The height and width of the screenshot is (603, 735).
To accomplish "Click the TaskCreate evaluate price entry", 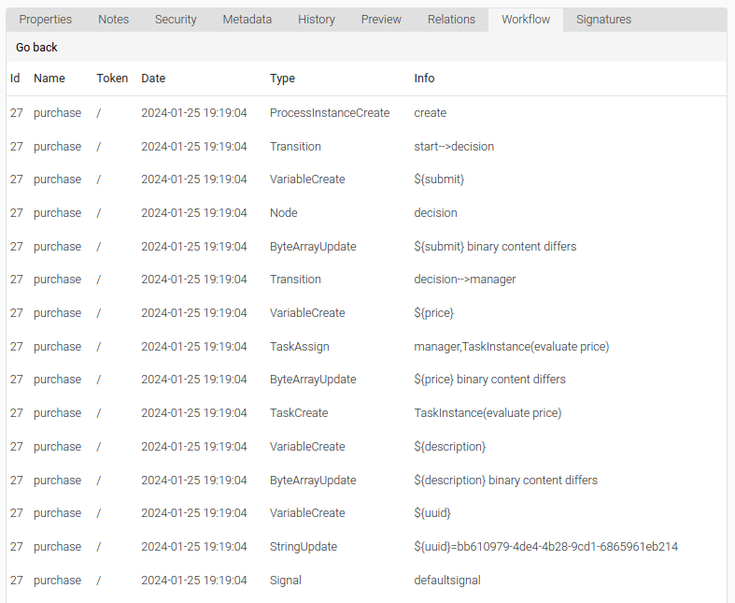I will pos(488,413).
